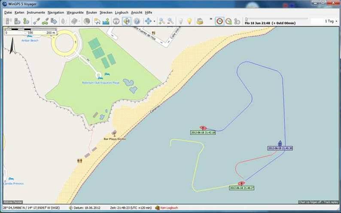The height and width of the screenshot is (213, 341).
Task: Click the zoom out magnifier icon
Action: click(170, 21)
